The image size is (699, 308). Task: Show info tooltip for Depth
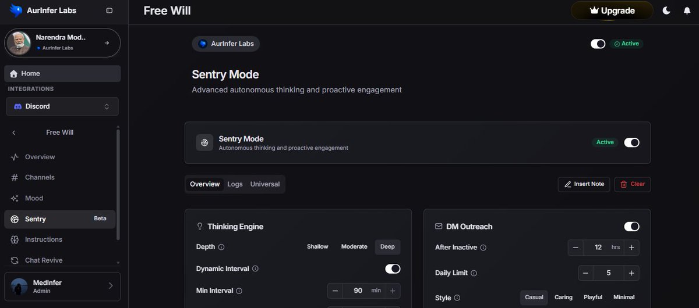pyautogui.click(x=221, y=247)
